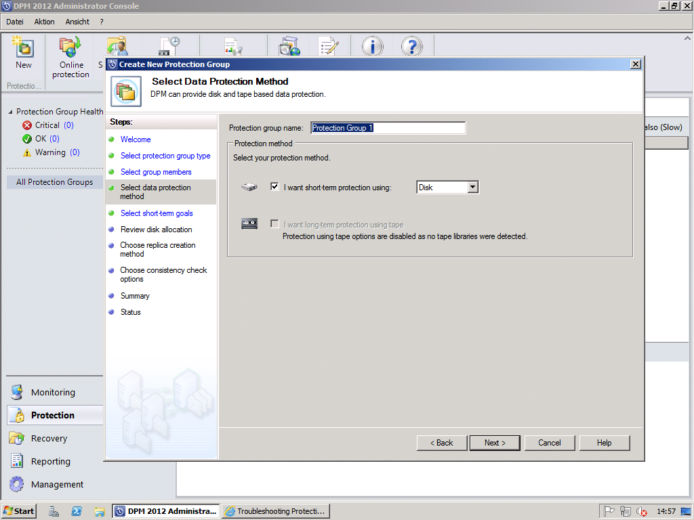Click the Next > button
The height and width of the screenshot is (520, 694).
pos(494,443)
